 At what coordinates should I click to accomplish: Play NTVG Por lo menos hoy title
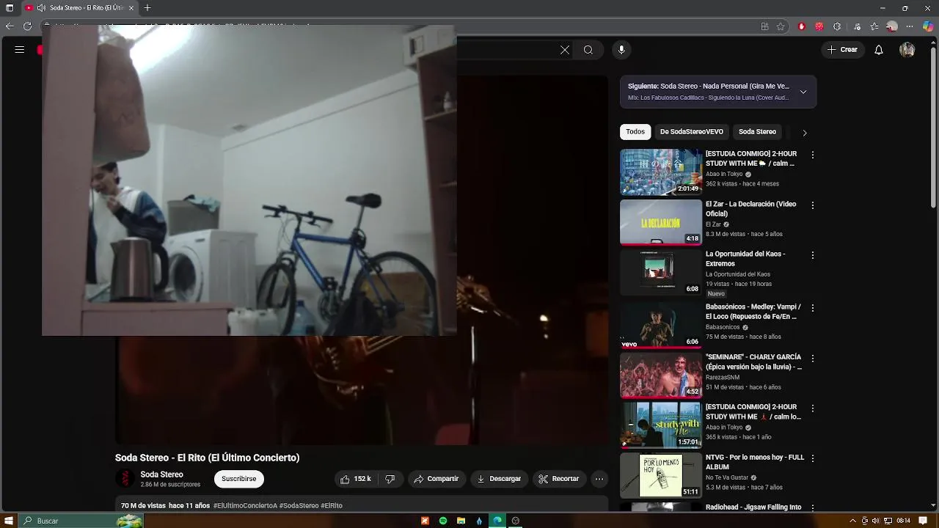pyautogui.click(x=755, y=462)
